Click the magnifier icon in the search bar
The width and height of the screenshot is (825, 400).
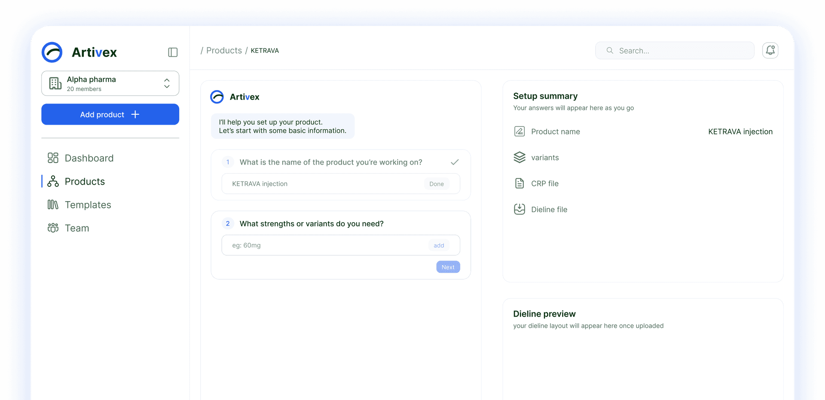(x=610, y=51)
